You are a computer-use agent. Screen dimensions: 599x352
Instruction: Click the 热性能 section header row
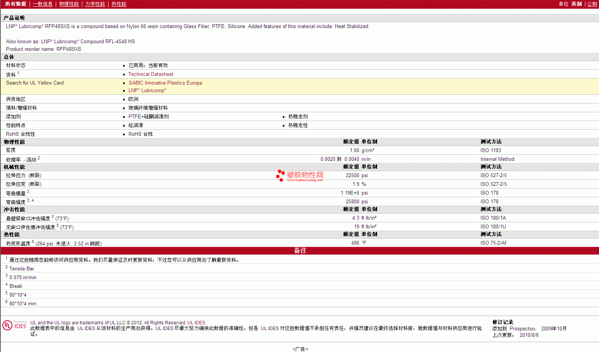click(300, 234)
